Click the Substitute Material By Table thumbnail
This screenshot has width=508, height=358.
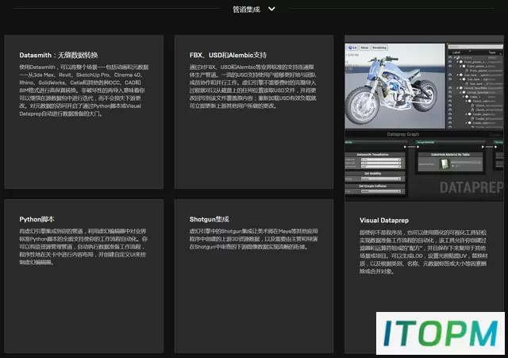tap(444, 164)
